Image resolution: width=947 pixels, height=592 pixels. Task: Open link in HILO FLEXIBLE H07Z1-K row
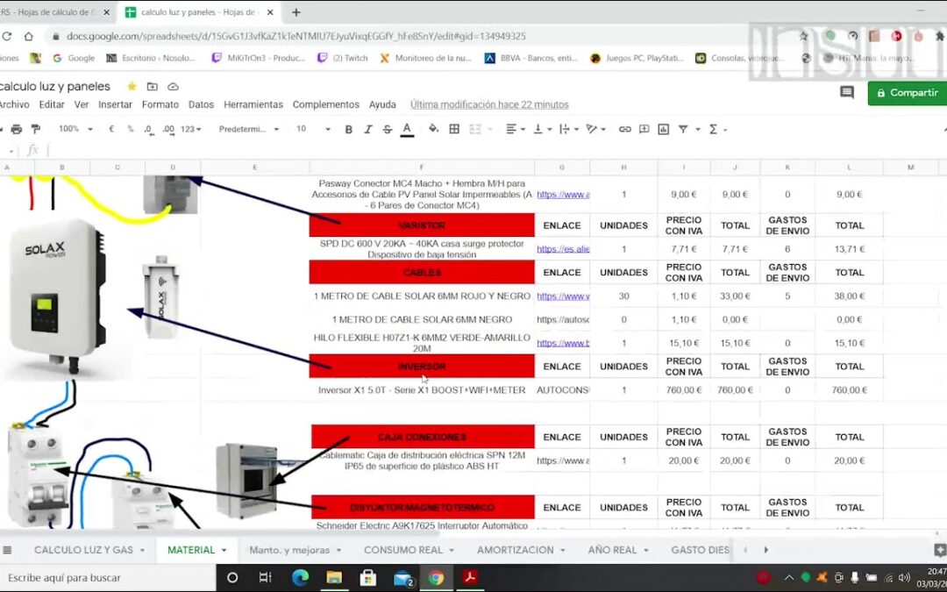tap(563, 343)
